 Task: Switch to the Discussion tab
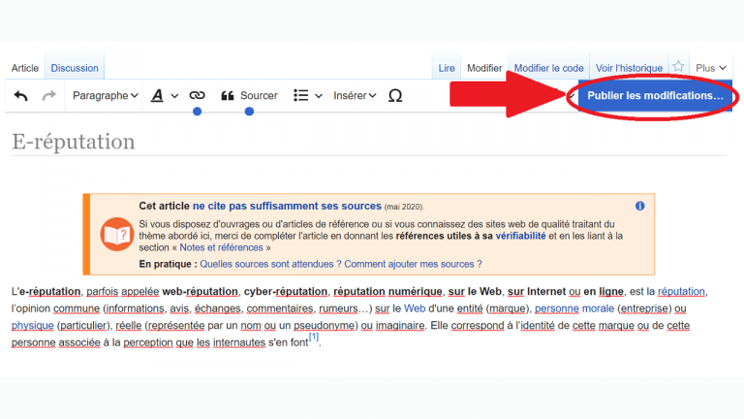click(75, 68)
